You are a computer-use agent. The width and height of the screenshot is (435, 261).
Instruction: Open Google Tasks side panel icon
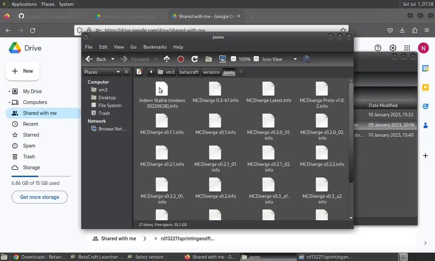pyautogui.click(x=425, y=106)
